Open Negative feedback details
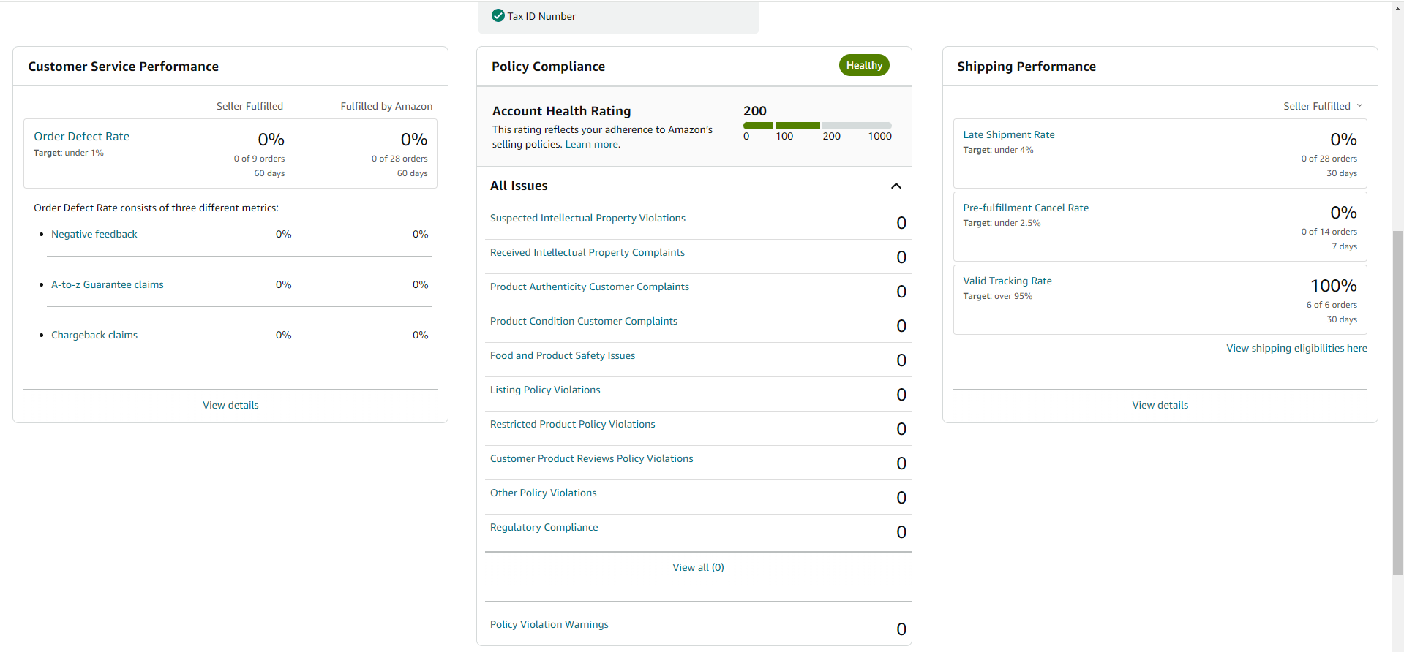Image resolution: width=1404 pixels, height=652 pixels. click(94, 234)
